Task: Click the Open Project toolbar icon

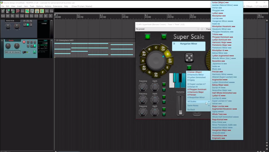Action: point(8,11)
